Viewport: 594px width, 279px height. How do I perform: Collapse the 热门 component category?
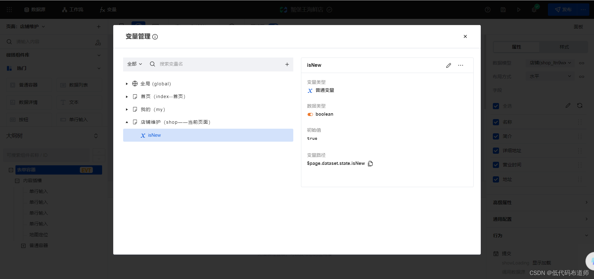click(x=99, y=68)
